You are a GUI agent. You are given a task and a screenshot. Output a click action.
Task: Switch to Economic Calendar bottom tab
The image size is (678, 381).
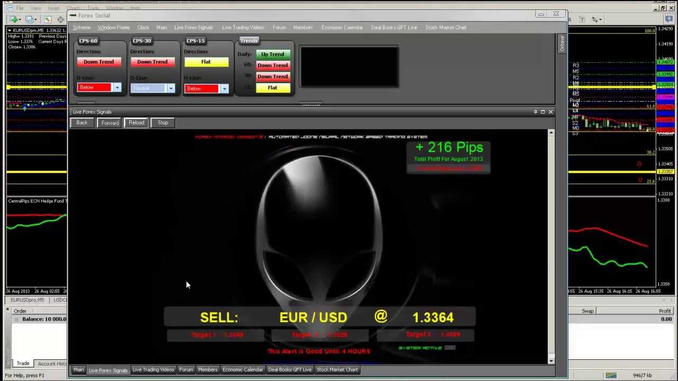(x=243, y=370)
